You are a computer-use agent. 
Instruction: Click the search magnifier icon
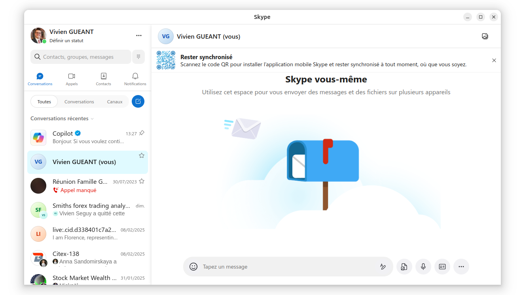coord(38,57)
